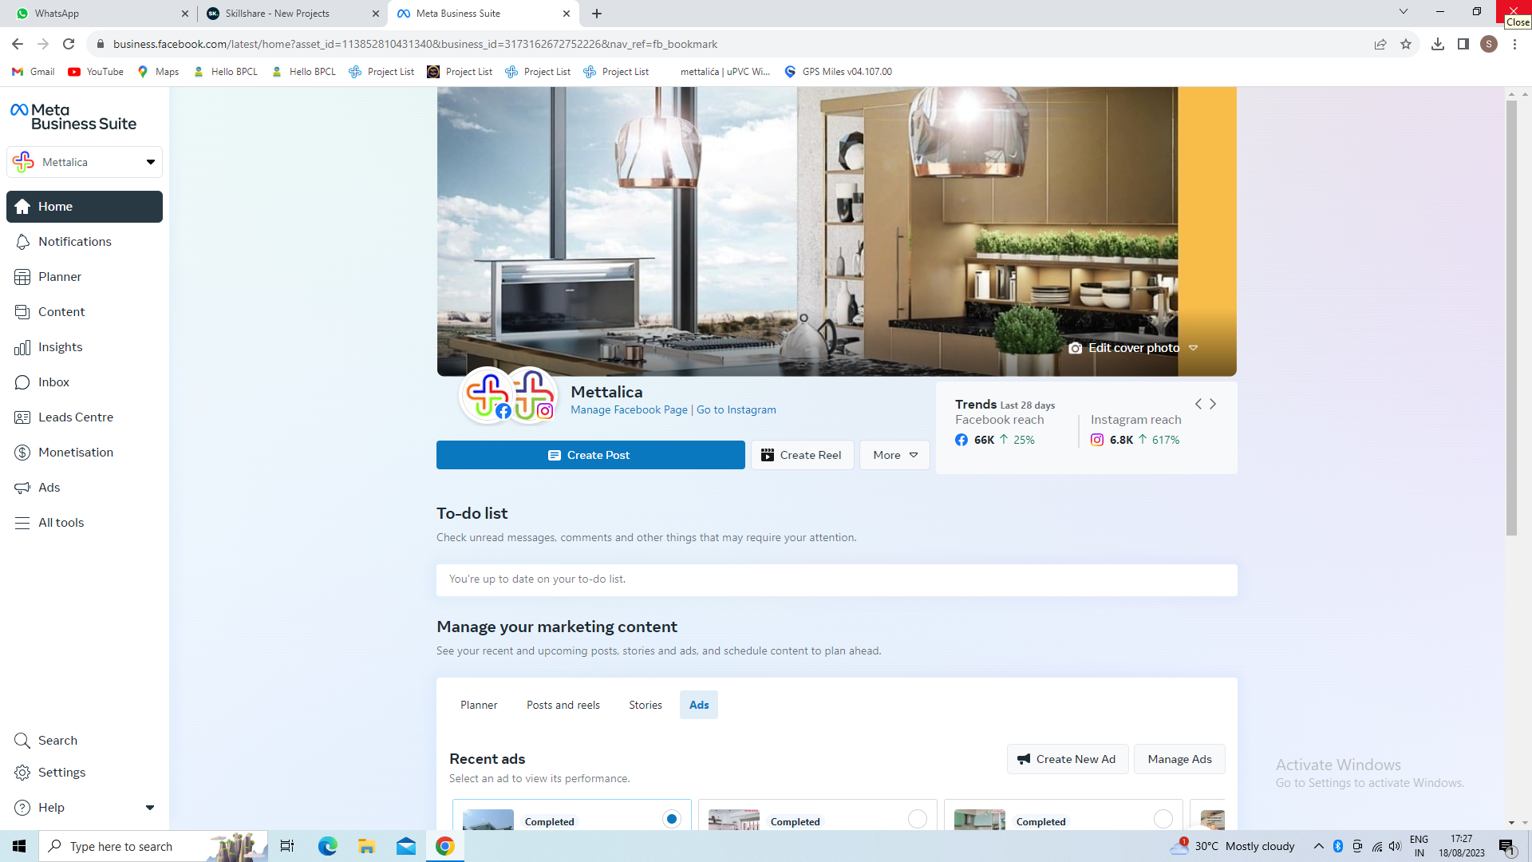This screenshot has height=862, width=1532.
Task: Bookmark this page with star icon
Action: coord(1406,44)
